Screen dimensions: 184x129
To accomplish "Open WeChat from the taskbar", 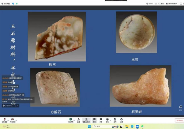I will pos(142,127).
